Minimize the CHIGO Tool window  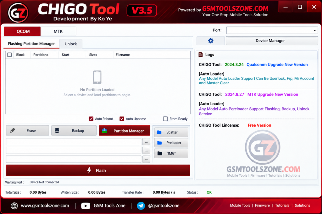click(286, 7)
